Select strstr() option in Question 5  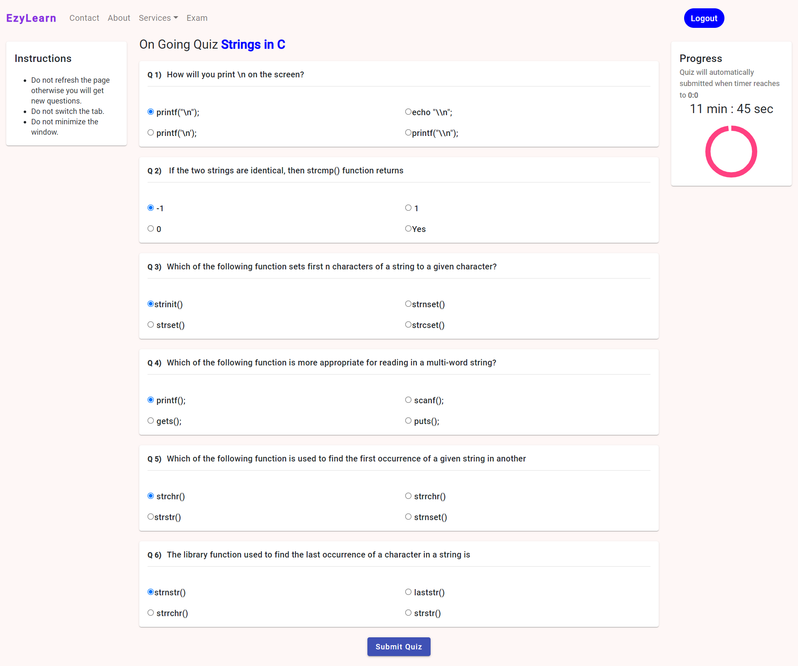tap(150, 516)
